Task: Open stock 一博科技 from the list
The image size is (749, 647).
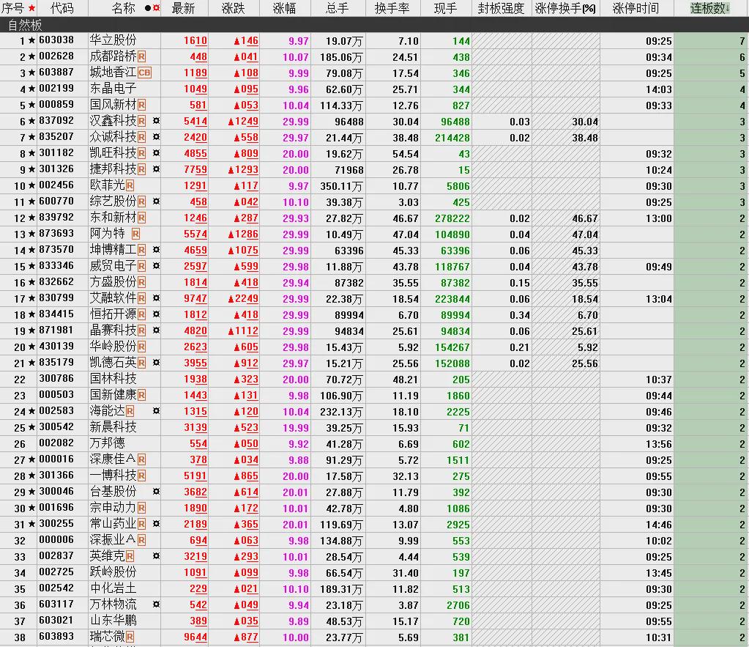Action: (113, 476)
